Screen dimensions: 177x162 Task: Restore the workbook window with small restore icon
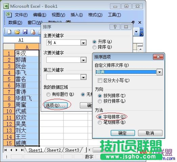[133, 22]
